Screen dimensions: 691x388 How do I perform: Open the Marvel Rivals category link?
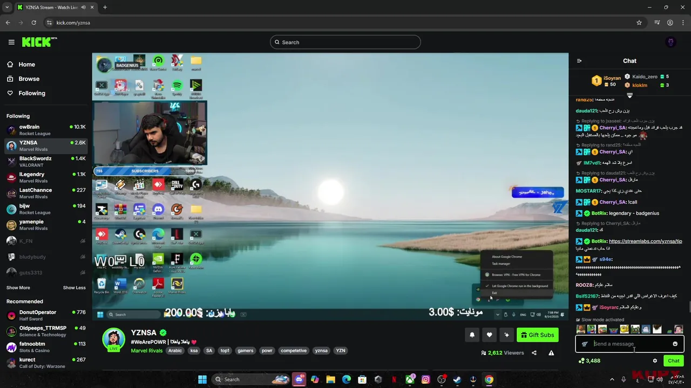pos(146,350)
